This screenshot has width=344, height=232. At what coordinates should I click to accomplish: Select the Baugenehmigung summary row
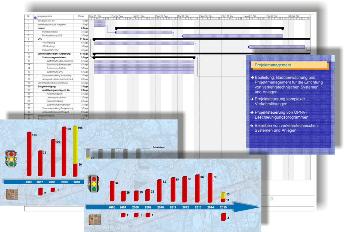coord(57,87)
